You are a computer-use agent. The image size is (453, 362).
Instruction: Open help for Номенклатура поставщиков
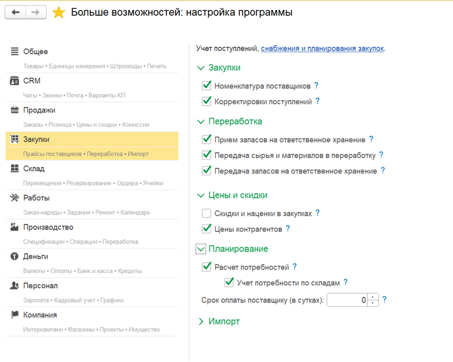point(316,85)
